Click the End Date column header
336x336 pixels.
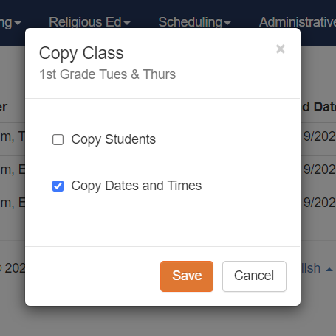318,107
